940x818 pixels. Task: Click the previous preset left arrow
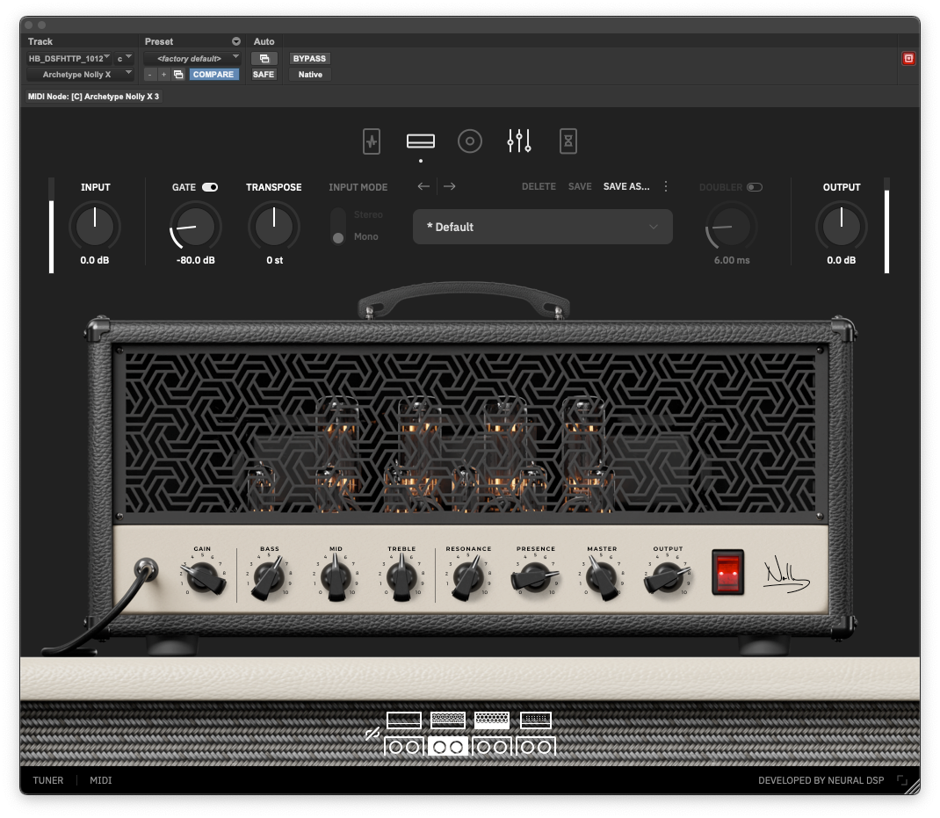tap(423, 186)
